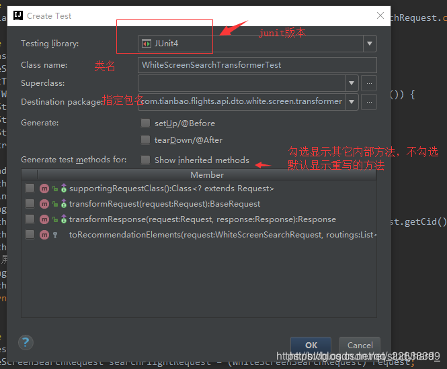Check the transformRequest method checkbox
Viewport: 447px width, 369px height.
pyautogui.click(x=30, y=204)
